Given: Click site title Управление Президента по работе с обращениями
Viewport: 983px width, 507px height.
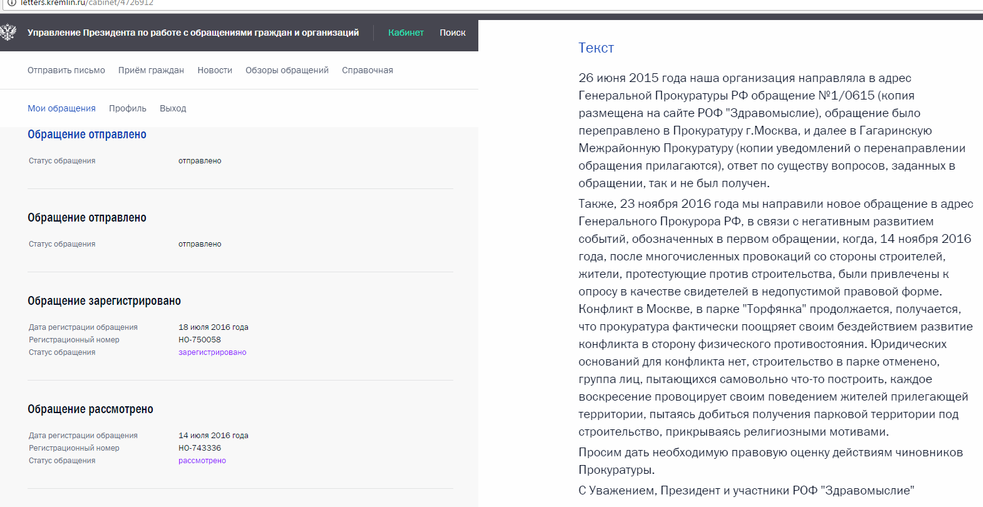Looking at the screenshot, I should coord(193,33).
